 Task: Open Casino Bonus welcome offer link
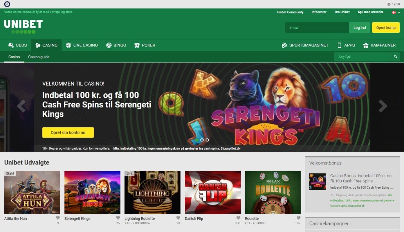click(361, 178)
